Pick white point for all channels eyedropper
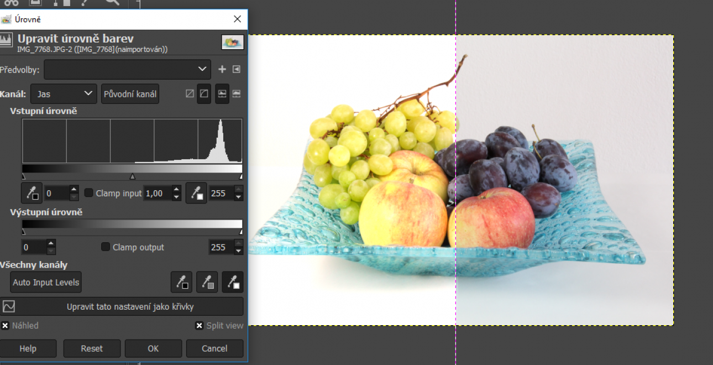The width and height of the screenshot is (713, 365). [233, 282]
